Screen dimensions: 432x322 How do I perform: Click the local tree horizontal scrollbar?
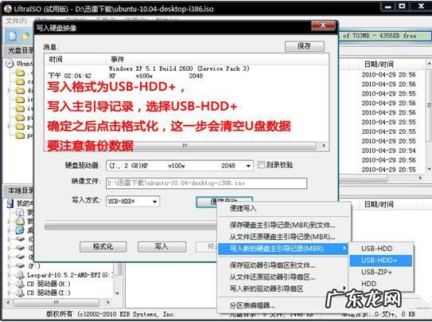(56, 302)
